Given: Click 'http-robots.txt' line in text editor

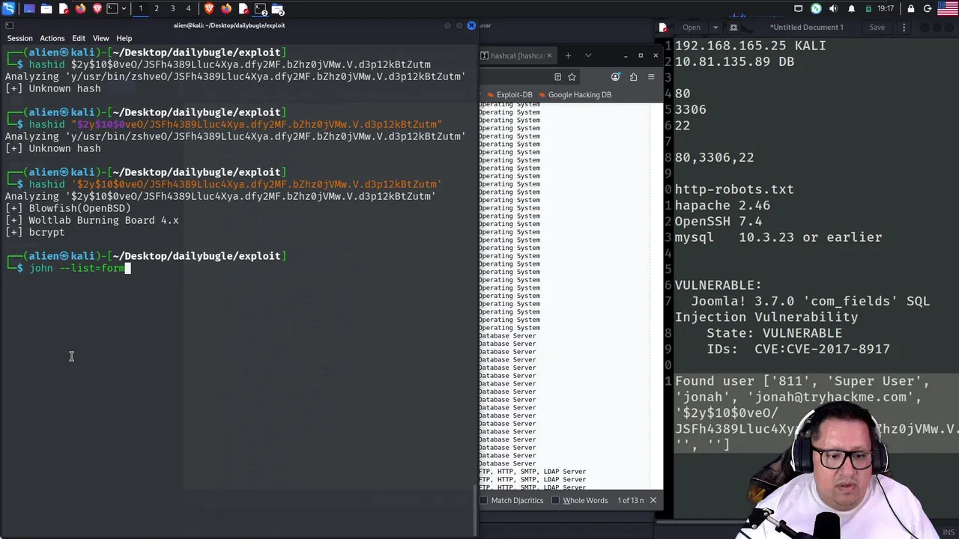Looking at the screenshot, I should 733,189.
